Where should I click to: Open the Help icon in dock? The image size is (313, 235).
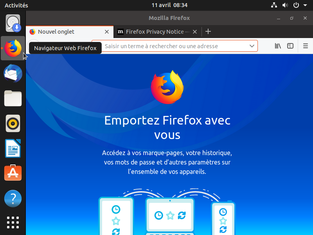tap(13, 198)
